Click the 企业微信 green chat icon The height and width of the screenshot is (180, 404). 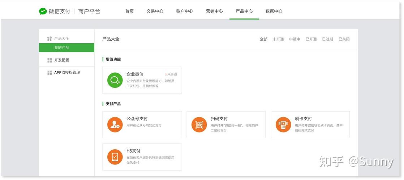tap(115, 80)
